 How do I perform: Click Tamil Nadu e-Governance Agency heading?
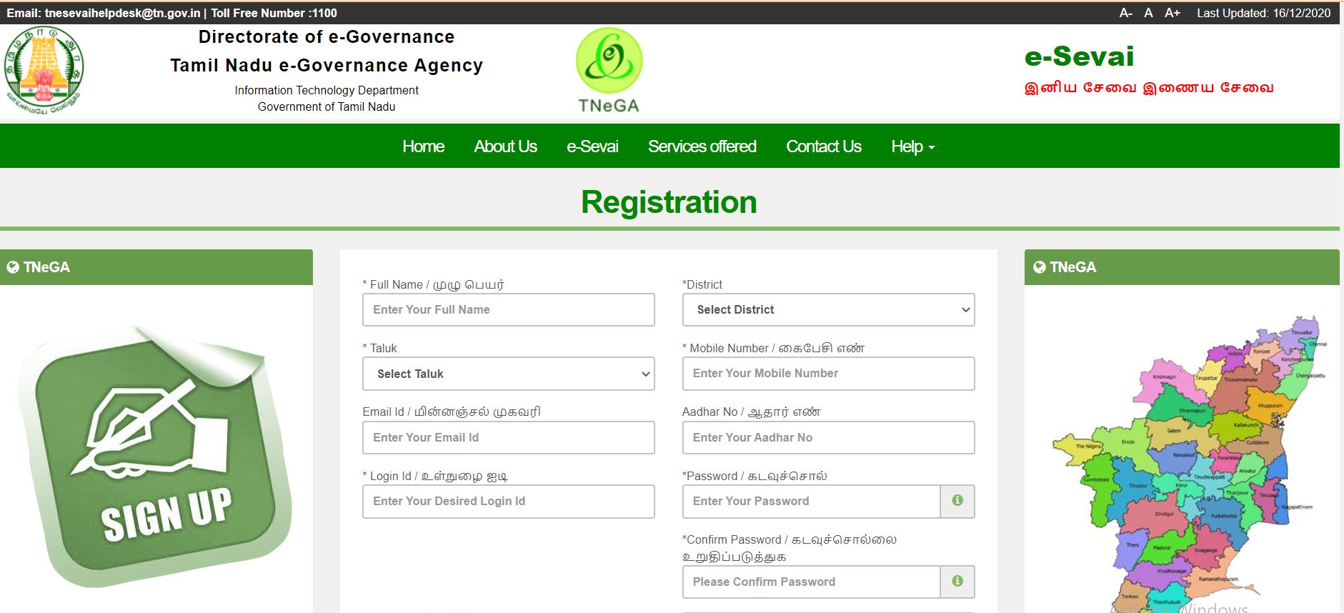(x=327, y=66)
